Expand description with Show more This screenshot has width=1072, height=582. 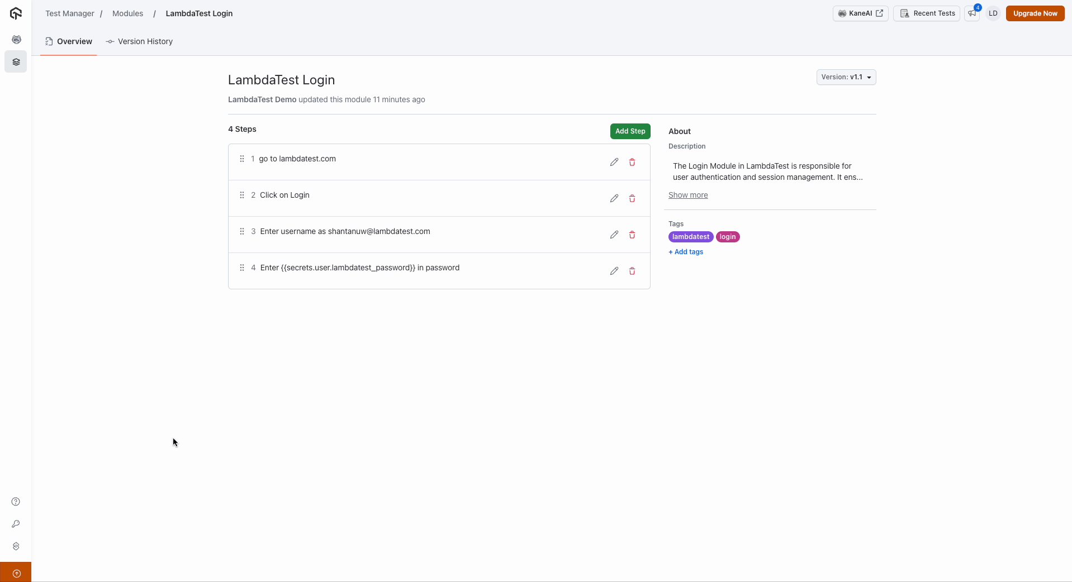point(688,195)
